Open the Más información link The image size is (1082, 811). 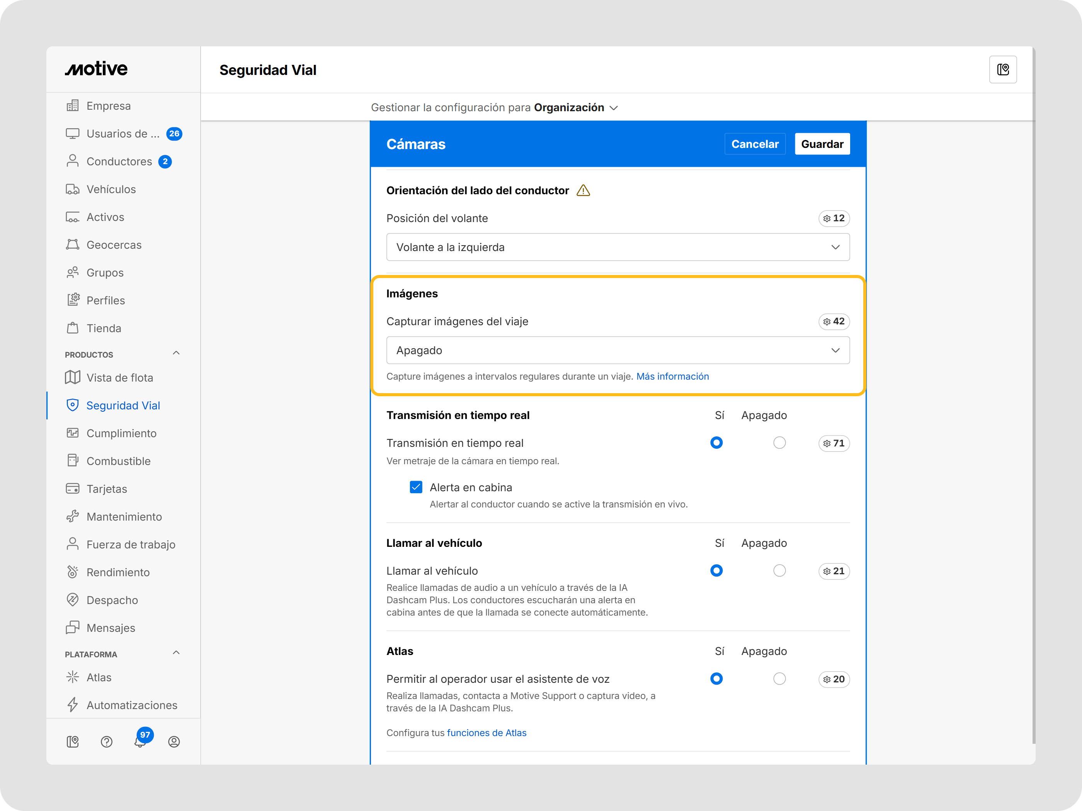coord(672,376)
